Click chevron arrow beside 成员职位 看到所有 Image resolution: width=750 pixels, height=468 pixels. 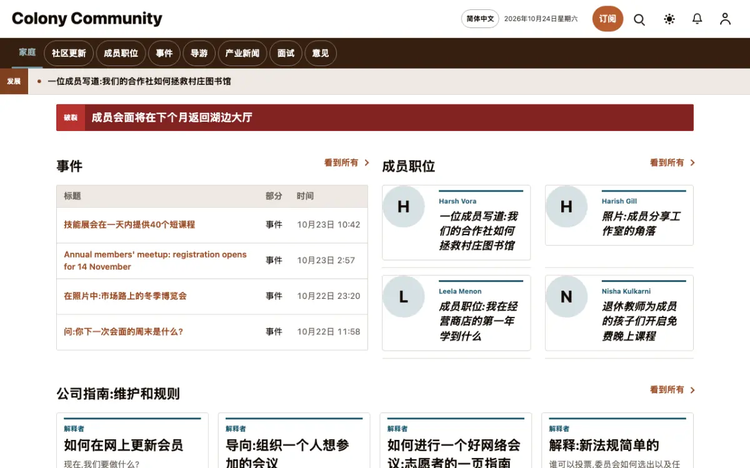click(x=692, y=163)
